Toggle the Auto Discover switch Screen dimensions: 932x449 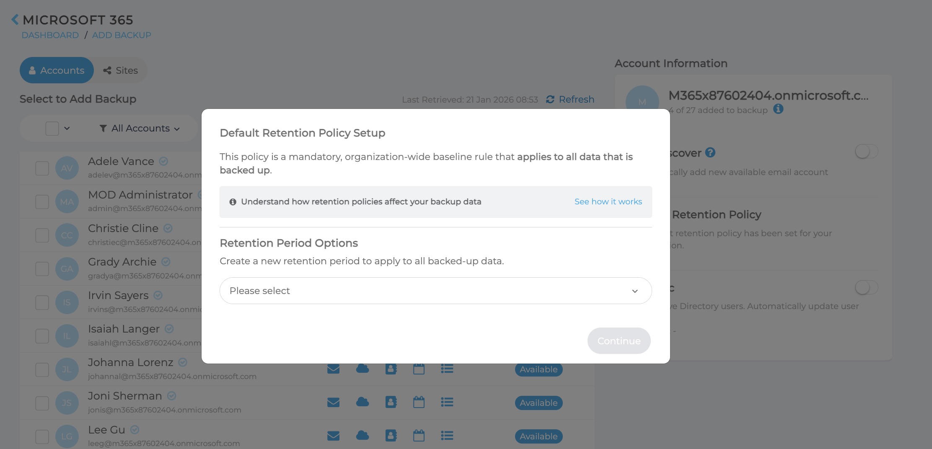(866, 152)
